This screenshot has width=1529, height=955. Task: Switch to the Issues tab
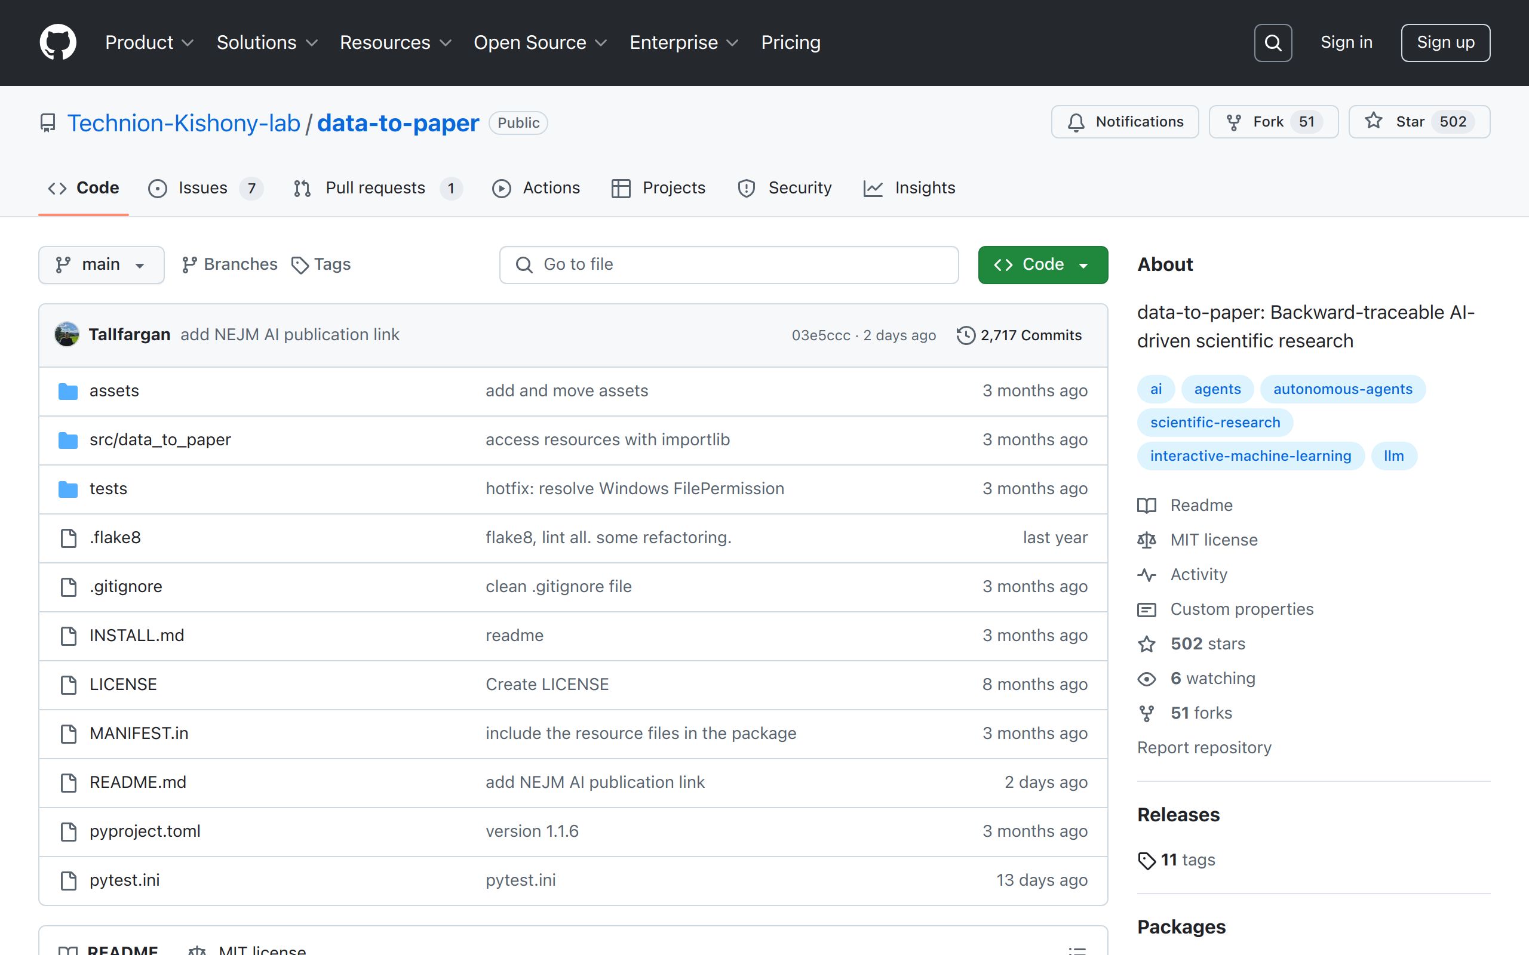[204, 188]
